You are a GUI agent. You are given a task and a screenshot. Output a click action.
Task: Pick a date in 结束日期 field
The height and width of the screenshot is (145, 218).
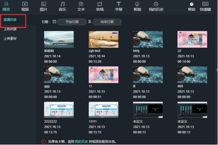pyautogui.click(x=107, y=22)
